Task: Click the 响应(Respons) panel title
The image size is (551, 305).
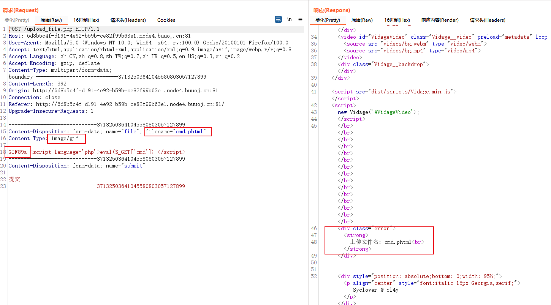Action: (x=332, y=10)
